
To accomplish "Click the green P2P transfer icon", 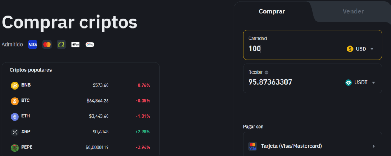I will coord(61,45).
